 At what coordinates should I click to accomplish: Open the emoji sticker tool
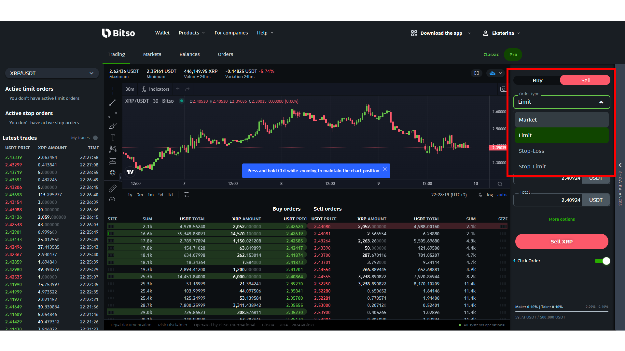click(113, 173)
